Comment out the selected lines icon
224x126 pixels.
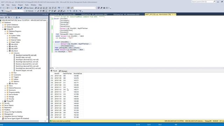[68, 11]
